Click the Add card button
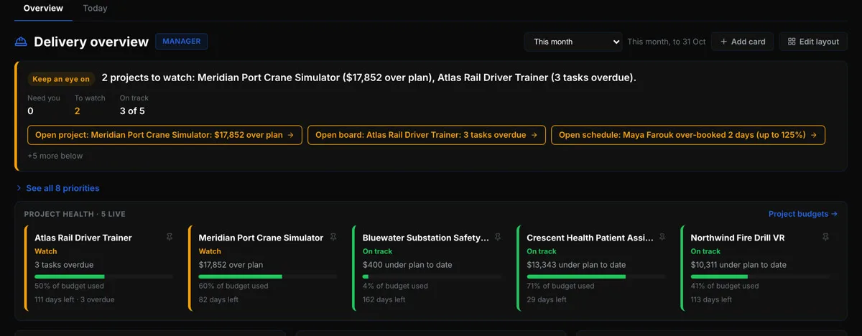The height and width of the screenshot is (336, 862). coord(743,42)
